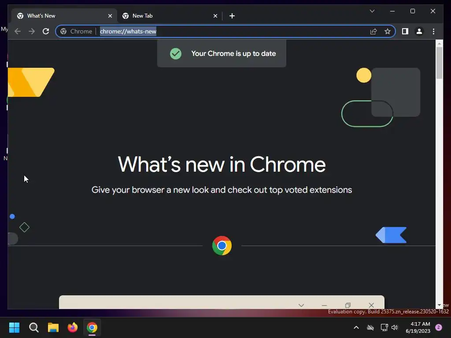The height and width of the screenshot is (338, 451).
Task: Open notifications badge showing 2
Action: [439, 327]
